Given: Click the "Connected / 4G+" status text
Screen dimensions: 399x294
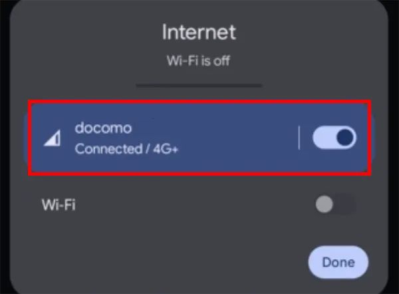Looking at the screenshot, I should point(126,149).
